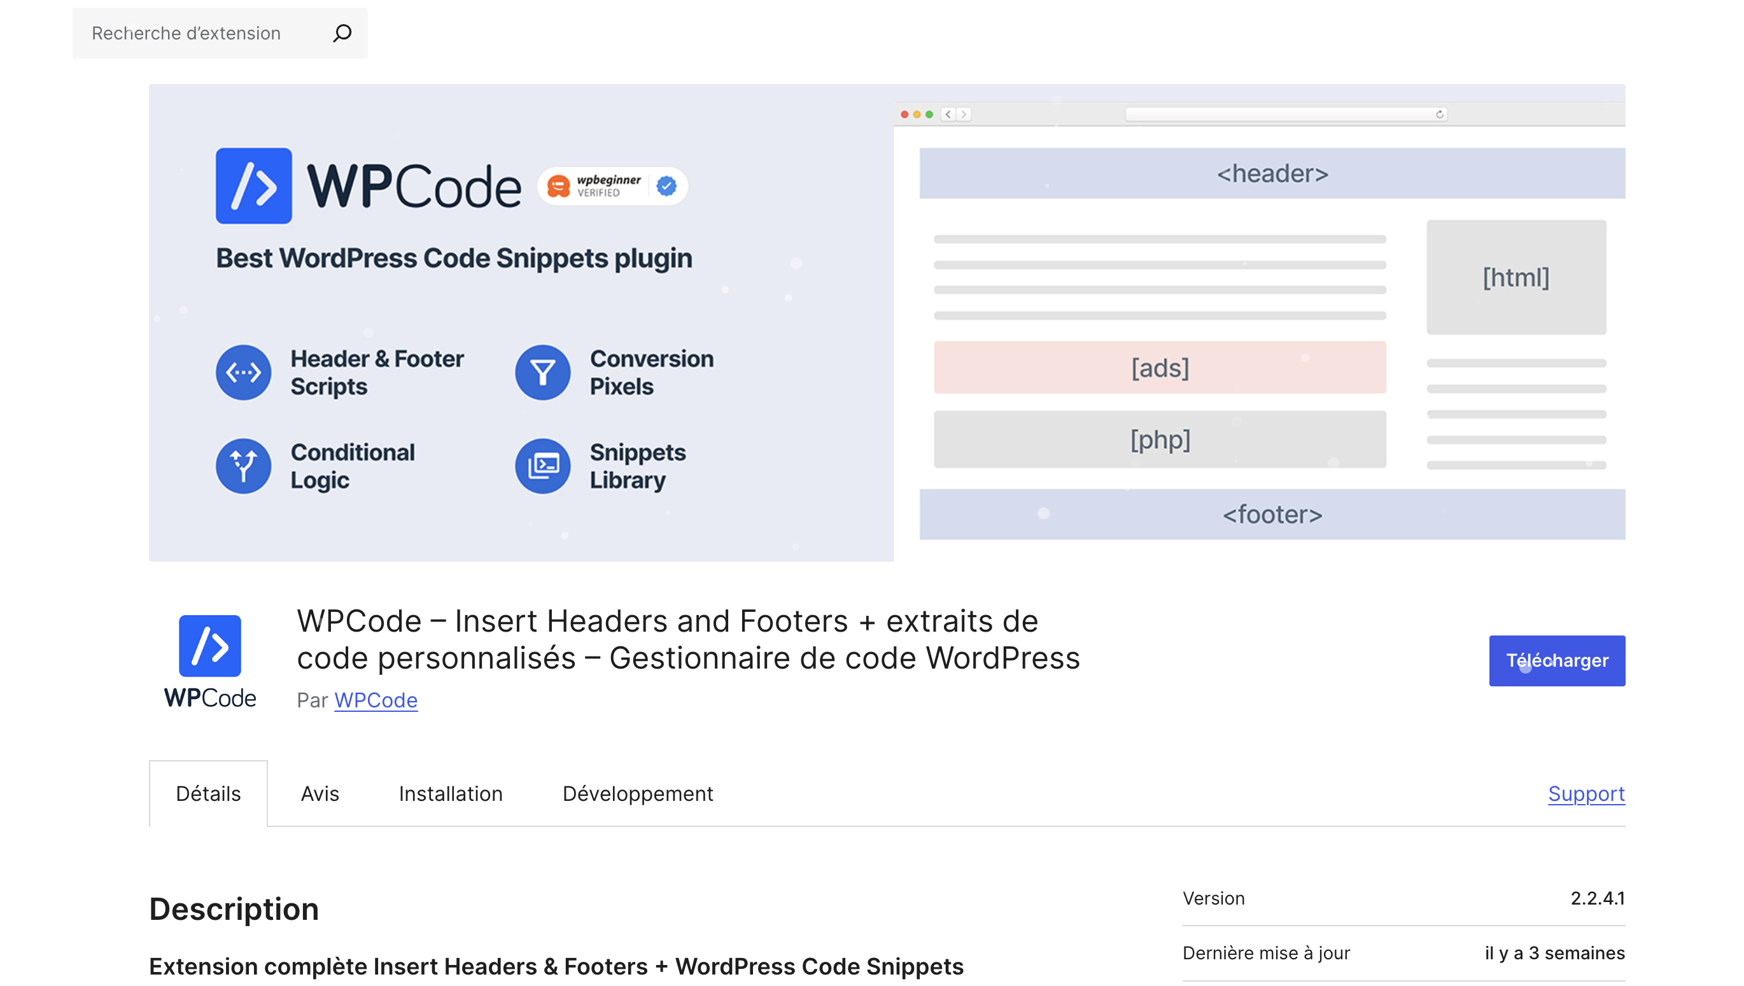
Task: Click the Télécharger download button
Action: point(1556,660)
